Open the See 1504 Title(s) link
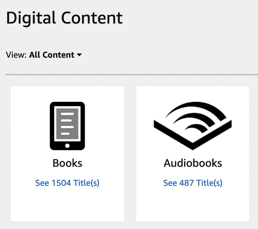This screenshot has height=229, width=258. (67, 183)
